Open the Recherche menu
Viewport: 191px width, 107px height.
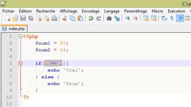pyautogui.click(x=46, y=11)
